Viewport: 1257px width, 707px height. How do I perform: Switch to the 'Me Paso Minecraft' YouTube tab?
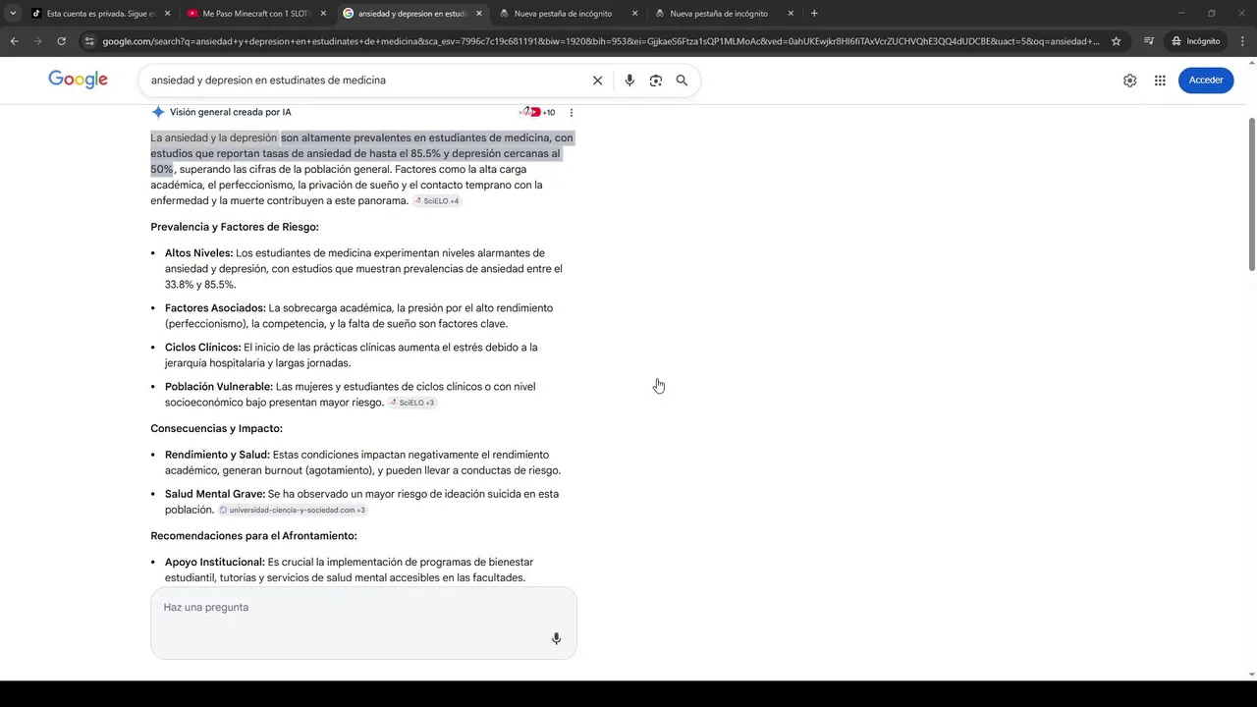tap(256, 14)
